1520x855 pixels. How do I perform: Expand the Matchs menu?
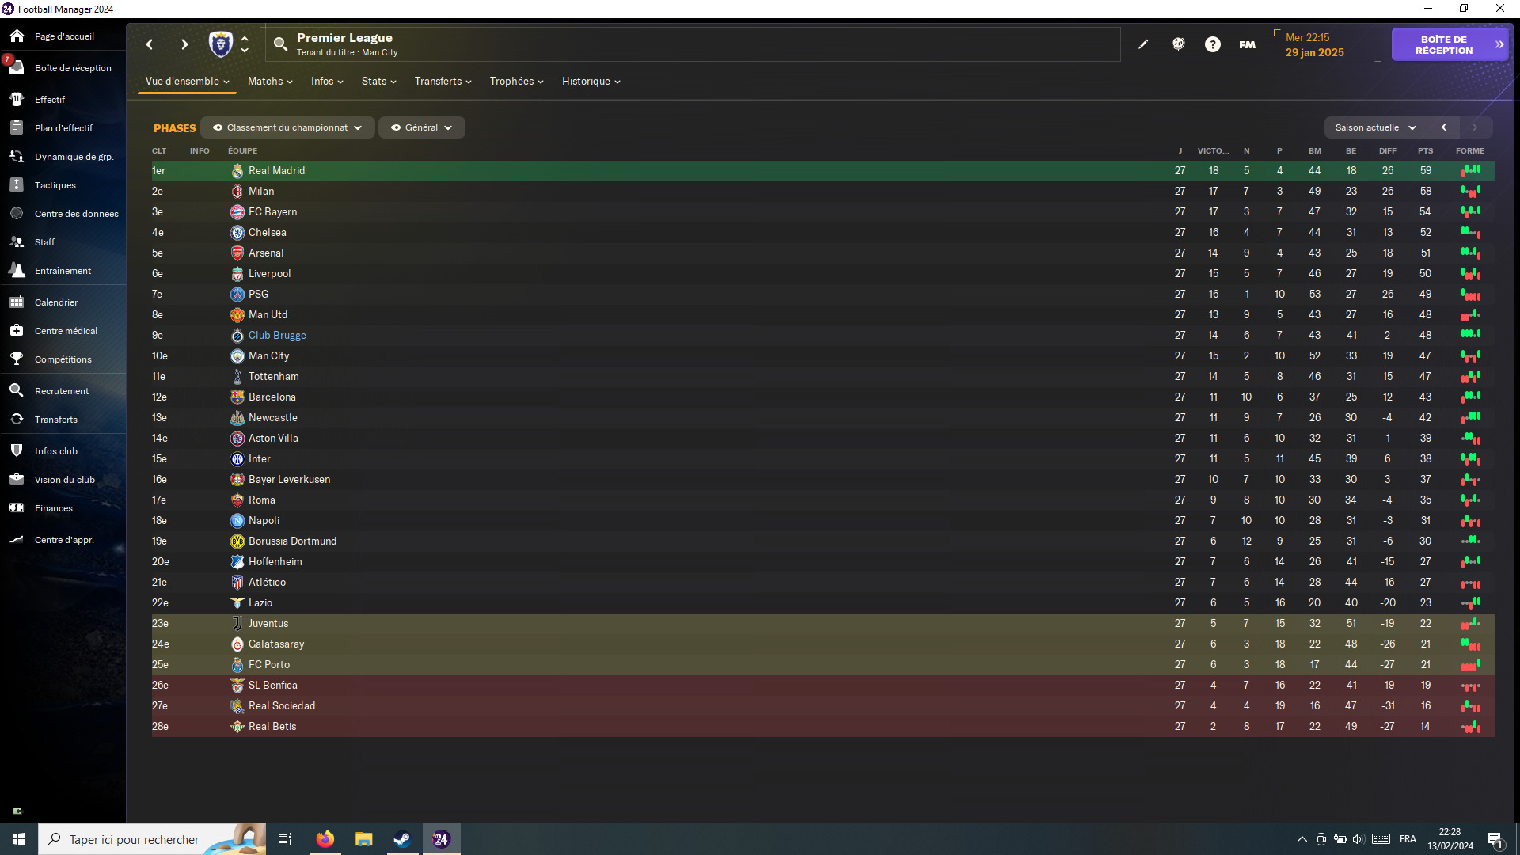[x=270, y=82]
